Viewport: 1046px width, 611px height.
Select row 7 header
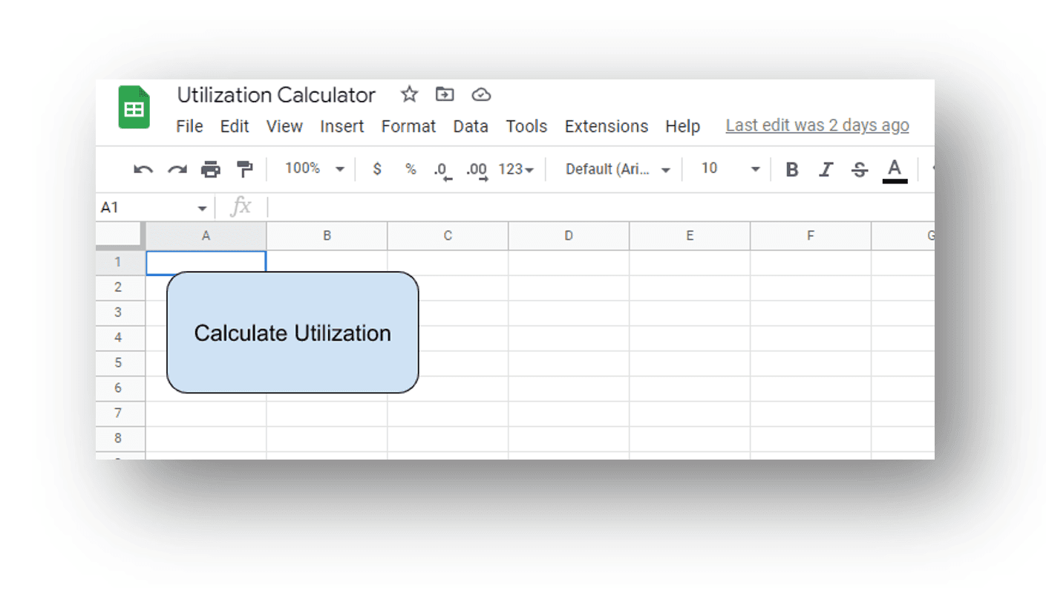[120, 413]
